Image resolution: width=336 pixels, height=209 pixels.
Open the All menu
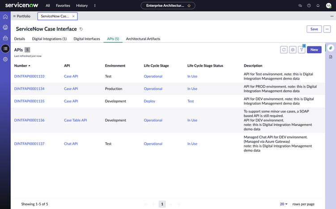tap(47, 5)
